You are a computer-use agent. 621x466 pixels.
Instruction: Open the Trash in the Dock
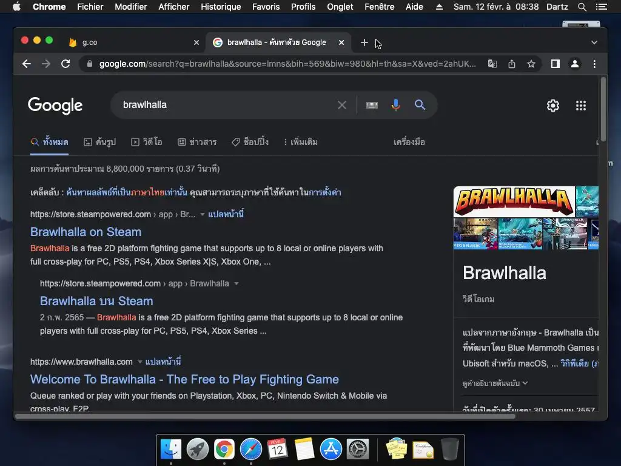[449, 449]
